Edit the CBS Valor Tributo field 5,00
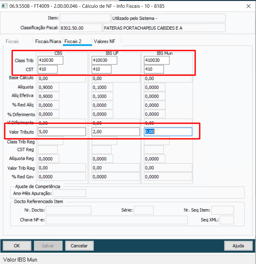Screen dimensions: 256x264 point(62,132)
